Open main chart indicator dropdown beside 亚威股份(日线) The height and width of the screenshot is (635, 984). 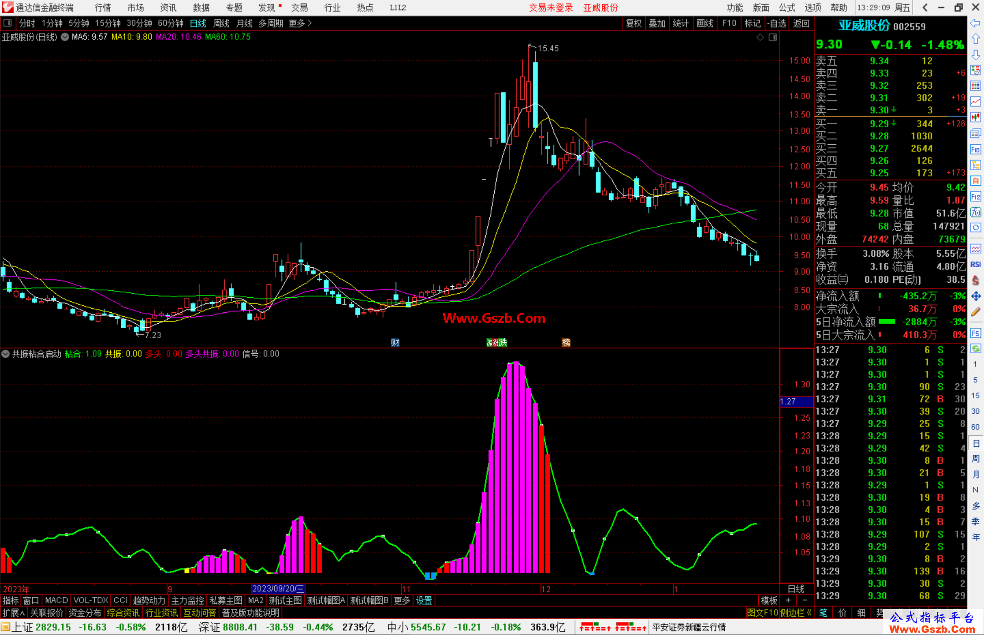click(65, 37)
